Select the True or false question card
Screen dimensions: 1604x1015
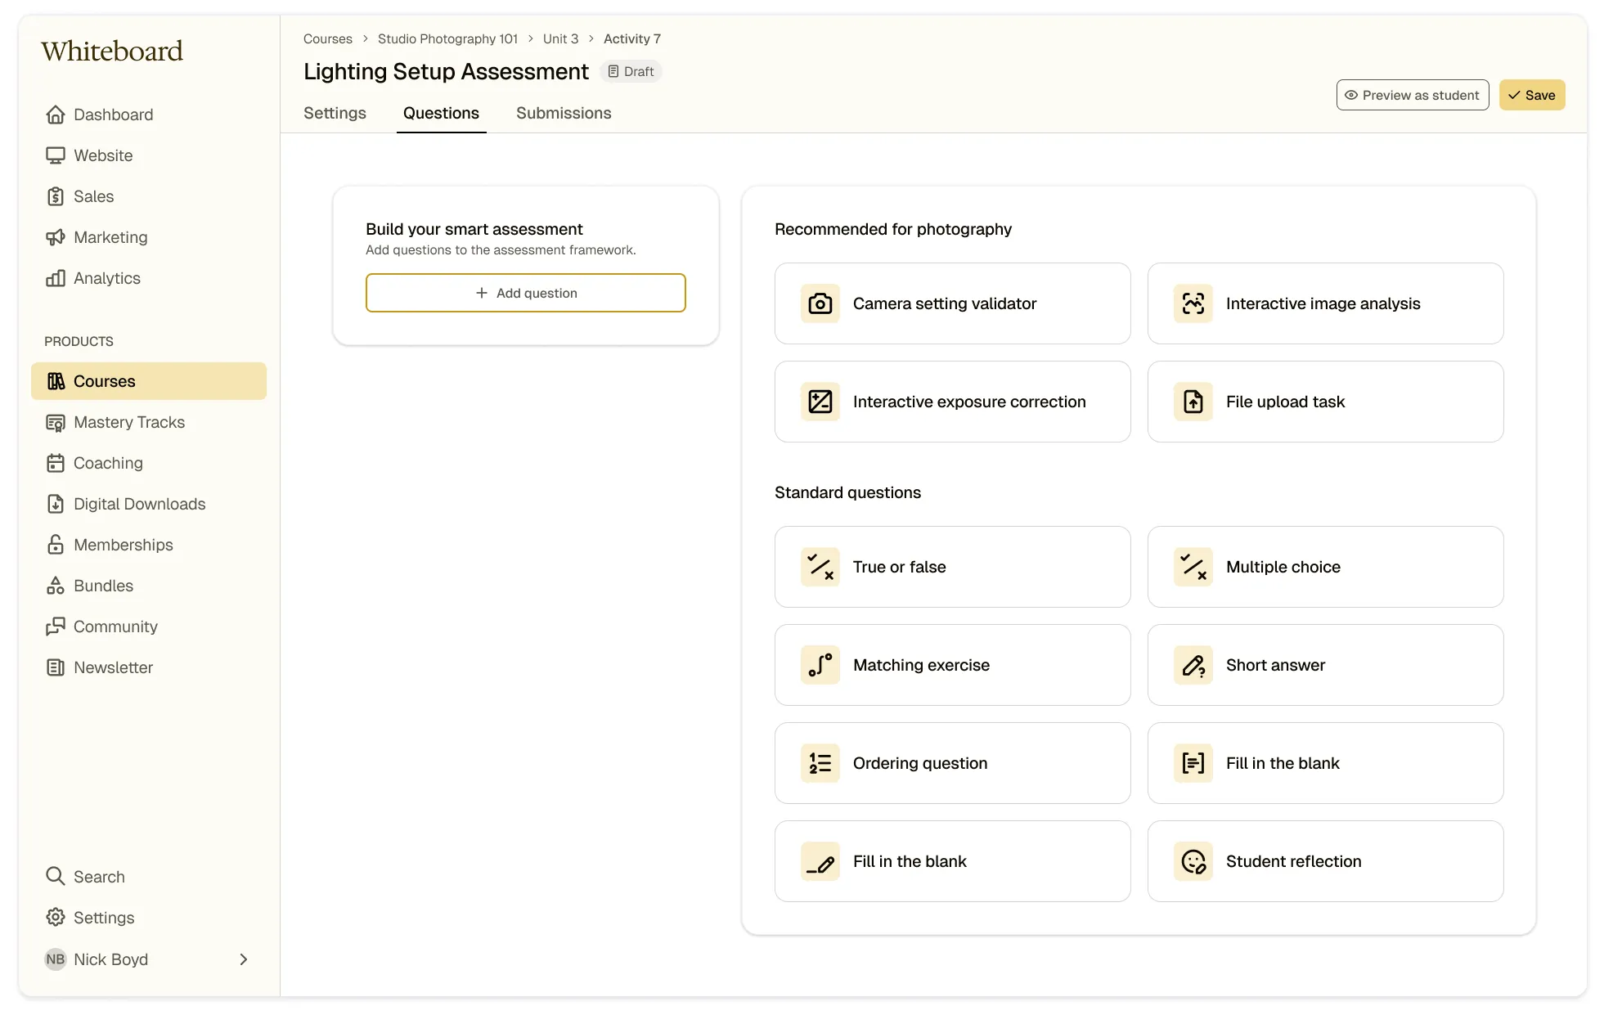[952, 567]
